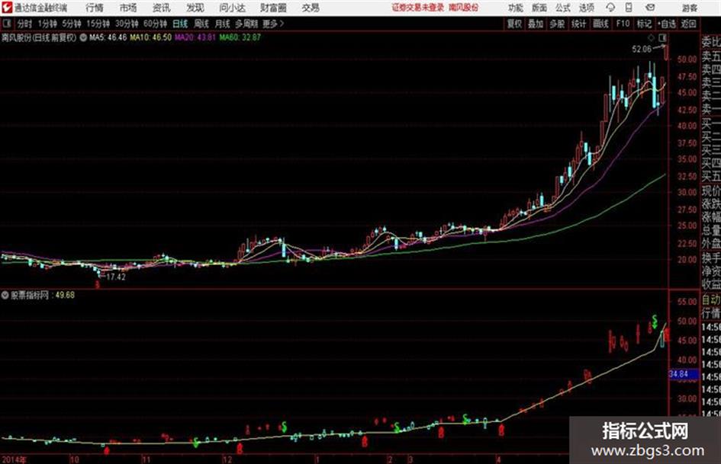The height and width of the screenshot is (464, 721).
Task: Open the 行情 menu
Action: tap(95, 8)
